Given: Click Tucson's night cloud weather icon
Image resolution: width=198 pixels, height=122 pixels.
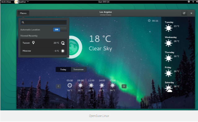Looking at the screenshot, I should pos(63,43).
